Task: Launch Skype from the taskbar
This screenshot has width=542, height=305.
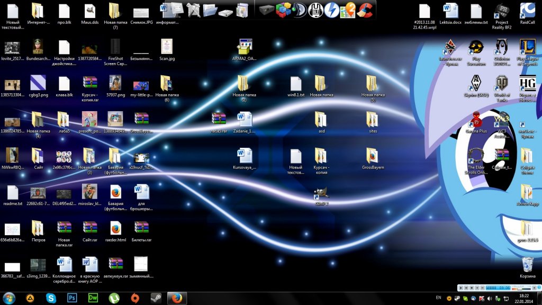Action: pyautogui.click(x=51, y=298)
